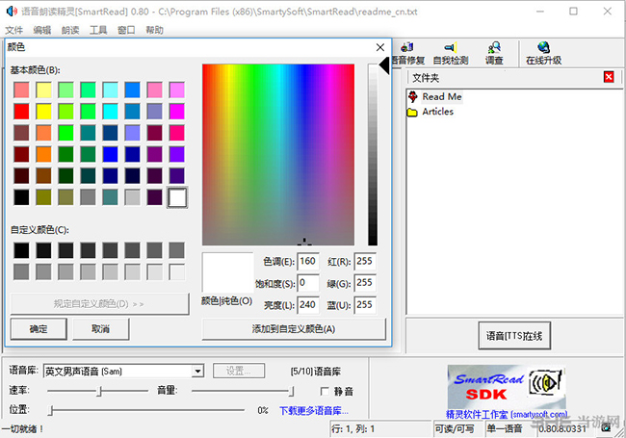Screen dimensions: 626x438
Task: Open the Articles folder item
Action: click(437, 112)
